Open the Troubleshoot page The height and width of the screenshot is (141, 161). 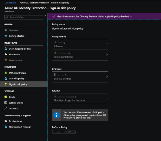(24, 121)
